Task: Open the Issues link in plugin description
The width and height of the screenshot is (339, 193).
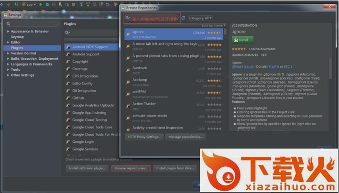Action: (x=249, y=66)
